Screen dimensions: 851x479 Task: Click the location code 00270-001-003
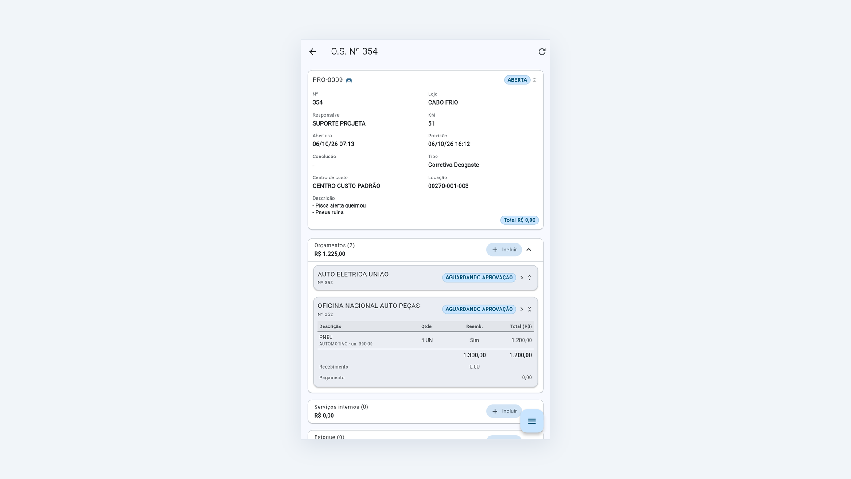click(448, 186)
